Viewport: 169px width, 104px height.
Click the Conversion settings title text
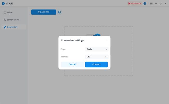tap(72, 40)
